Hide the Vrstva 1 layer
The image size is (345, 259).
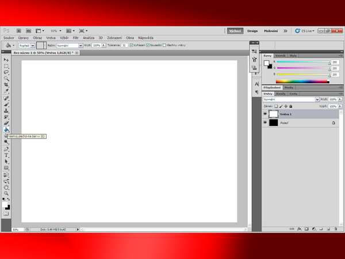pos(265,114)
